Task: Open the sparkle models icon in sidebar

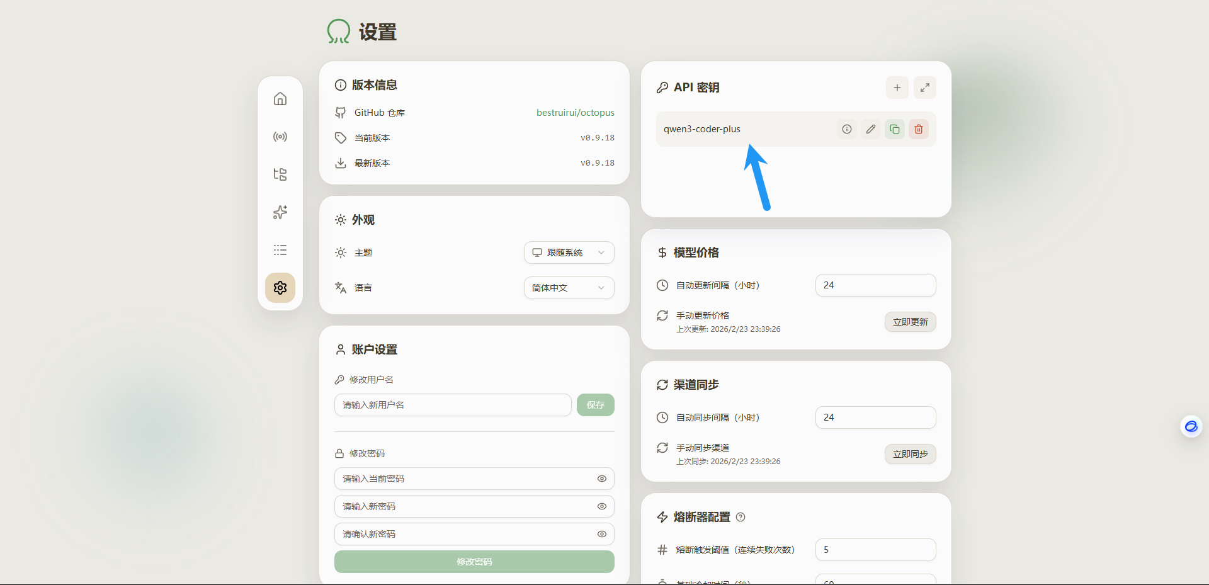Action: coord(280,212)
